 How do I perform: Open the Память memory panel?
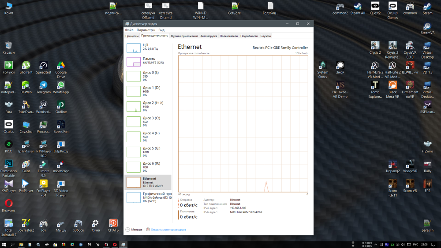tap(147, 62)
